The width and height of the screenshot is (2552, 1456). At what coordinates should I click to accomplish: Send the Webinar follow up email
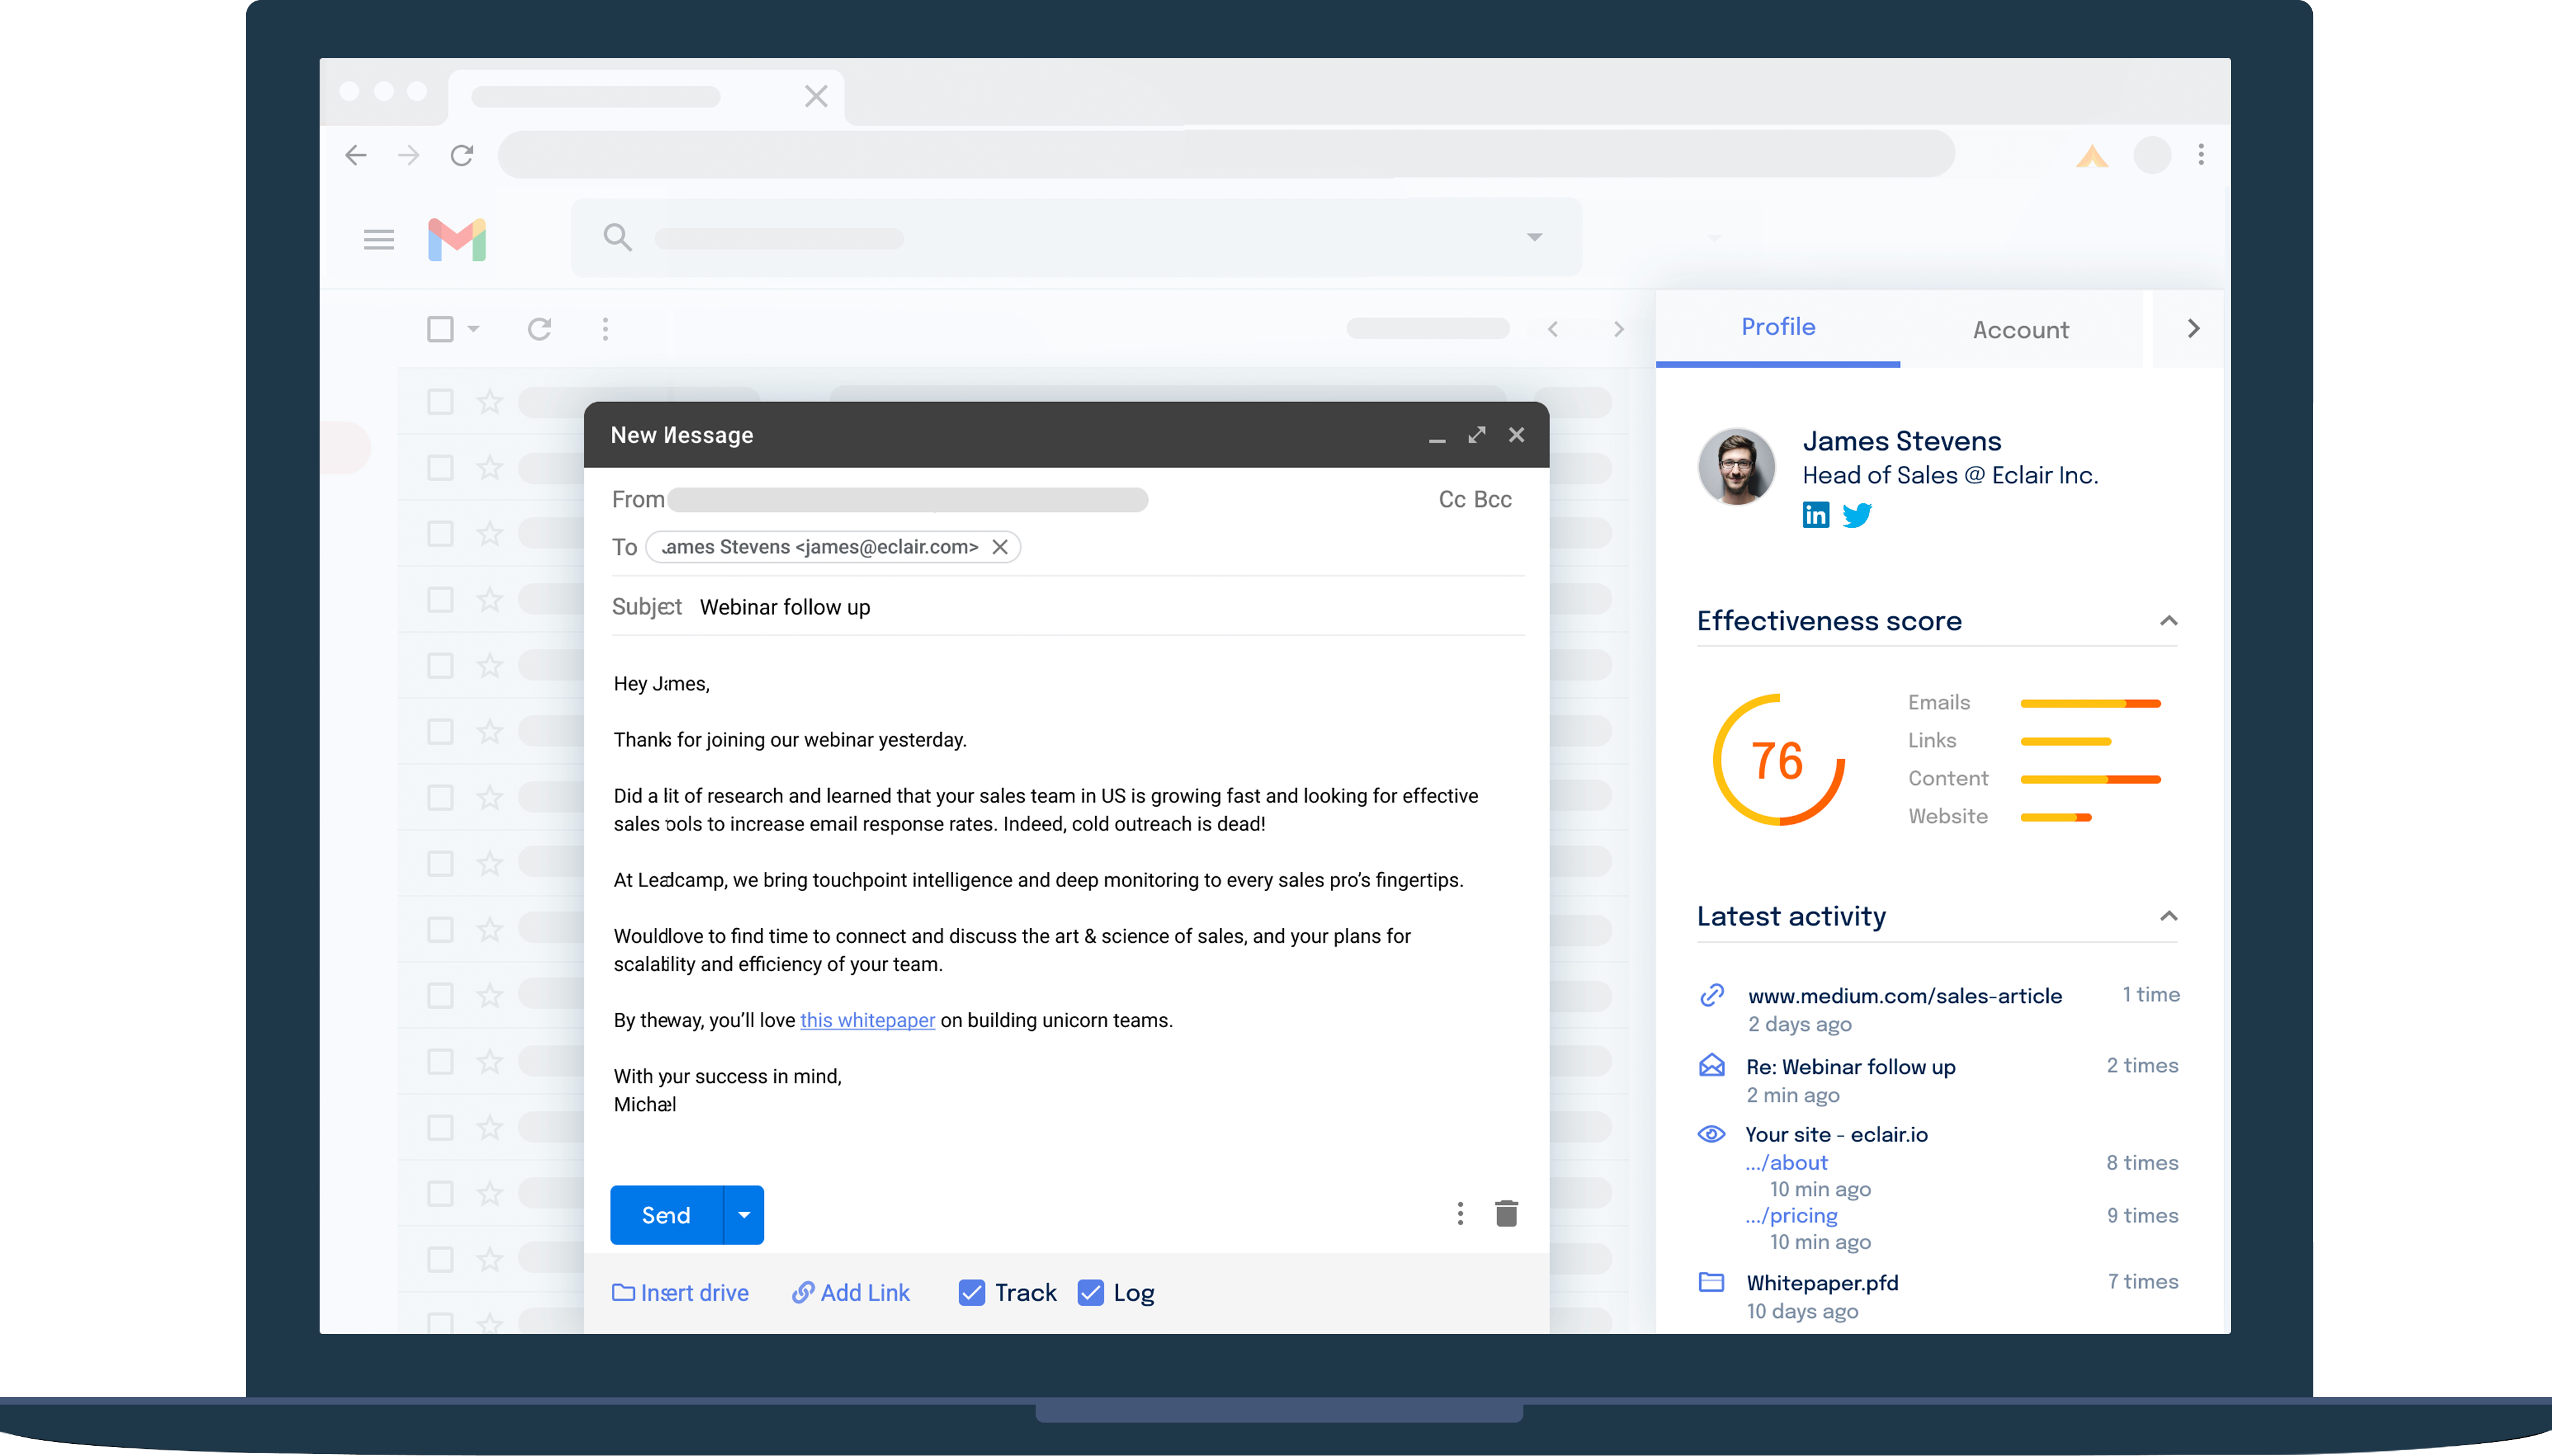(x=665, y=1214)
